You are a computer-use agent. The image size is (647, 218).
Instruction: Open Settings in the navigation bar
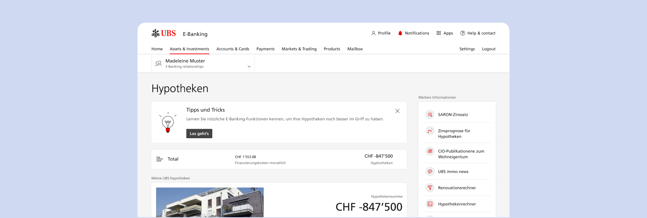coord(467,49)
